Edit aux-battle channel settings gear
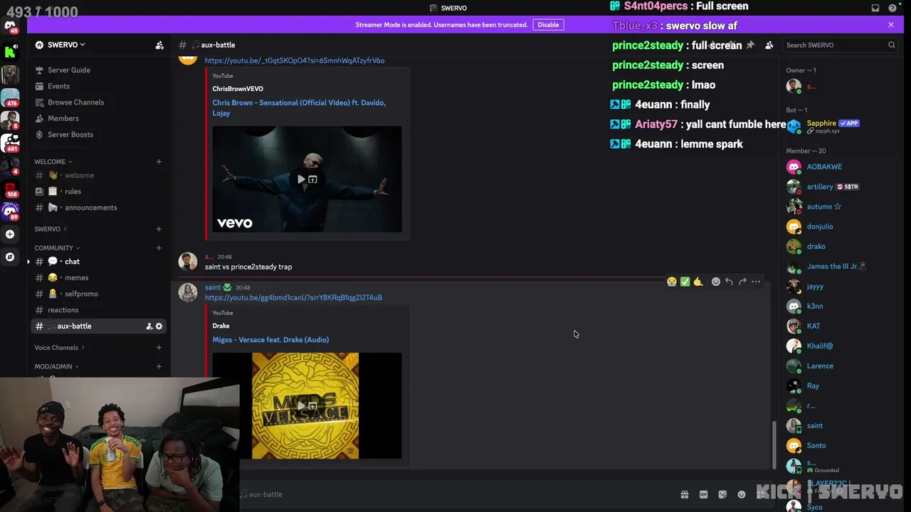 pos(159,326)
